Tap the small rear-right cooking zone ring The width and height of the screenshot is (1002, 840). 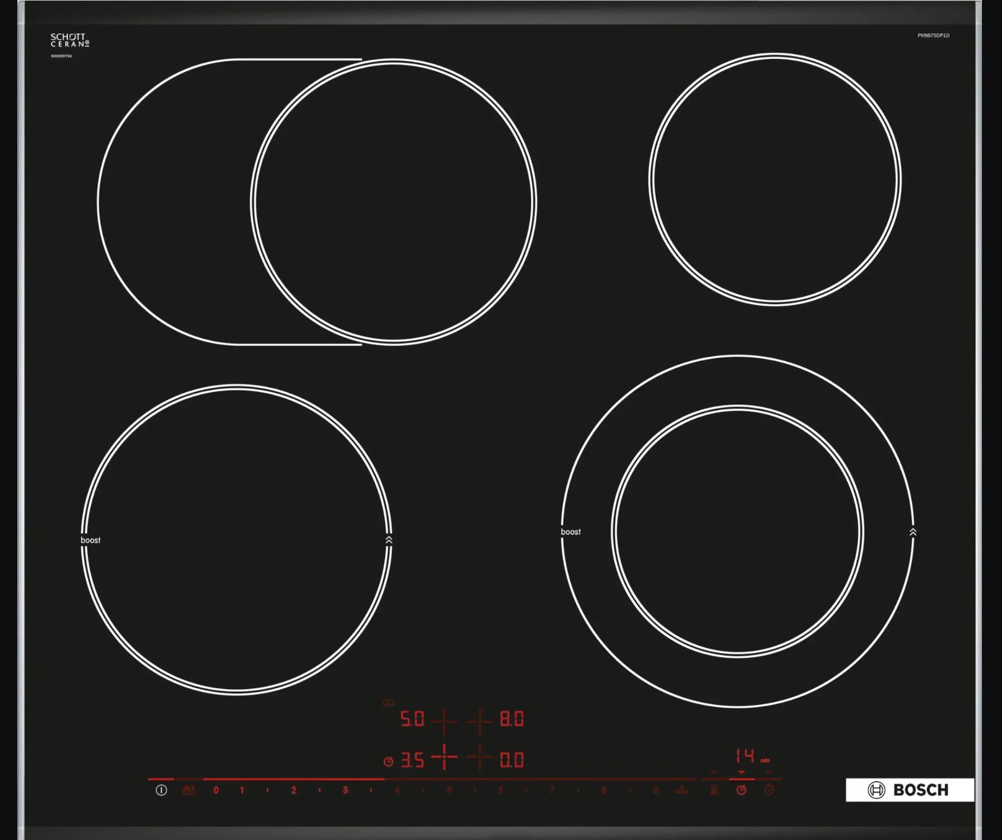point(775,179)
